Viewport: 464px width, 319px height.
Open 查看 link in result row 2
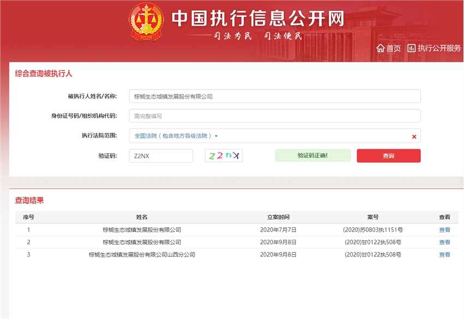444,242
